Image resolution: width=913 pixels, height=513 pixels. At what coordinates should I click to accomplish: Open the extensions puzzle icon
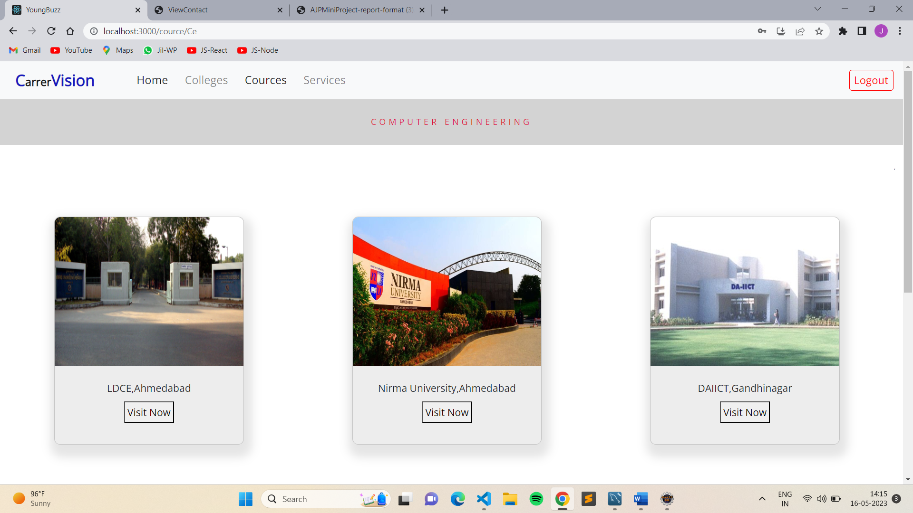[x=843, y=31]
